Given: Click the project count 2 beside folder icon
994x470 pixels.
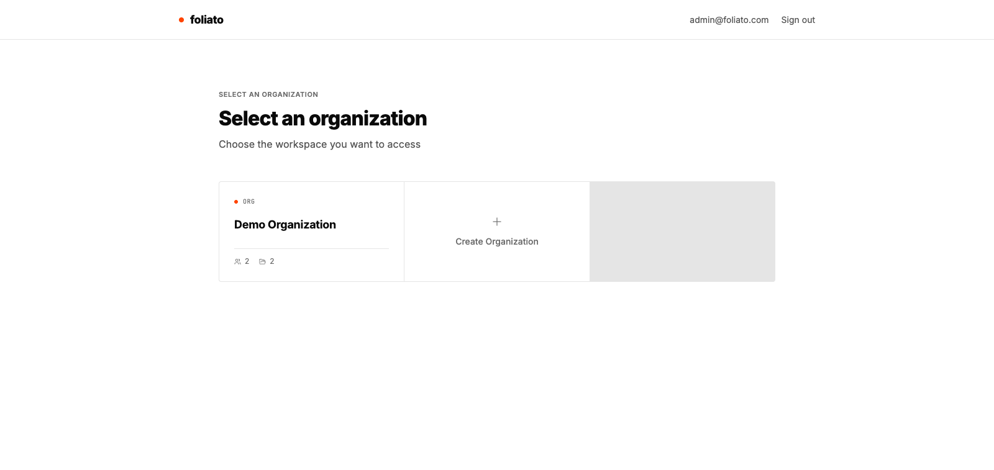Looking at the screenshot, I should [271, 261].
